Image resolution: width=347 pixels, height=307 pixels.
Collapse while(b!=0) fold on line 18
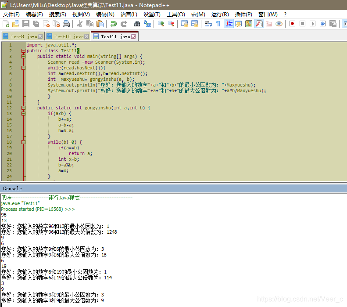click(23, 142)
